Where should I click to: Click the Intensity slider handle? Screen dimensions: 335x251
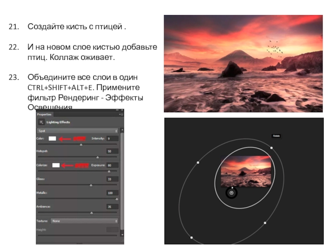(81, 145)
